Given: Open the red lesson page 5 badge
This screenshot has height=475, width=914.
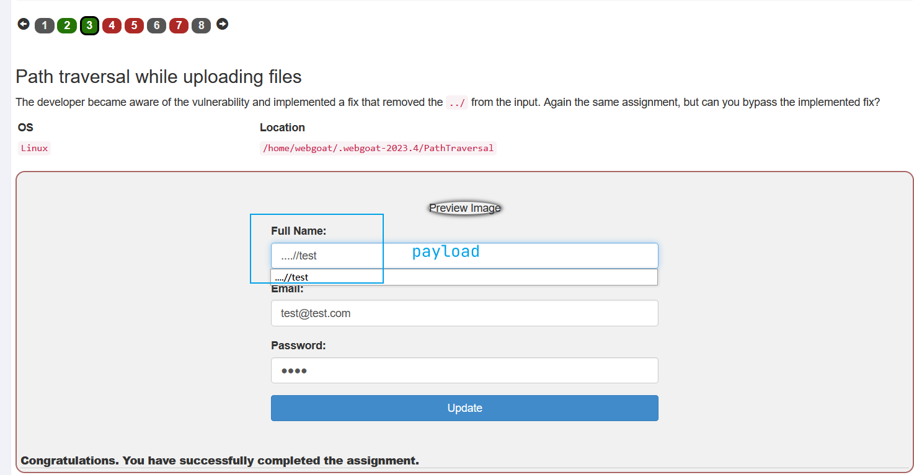Looking at the screenshot, I should tap(134, 25).
